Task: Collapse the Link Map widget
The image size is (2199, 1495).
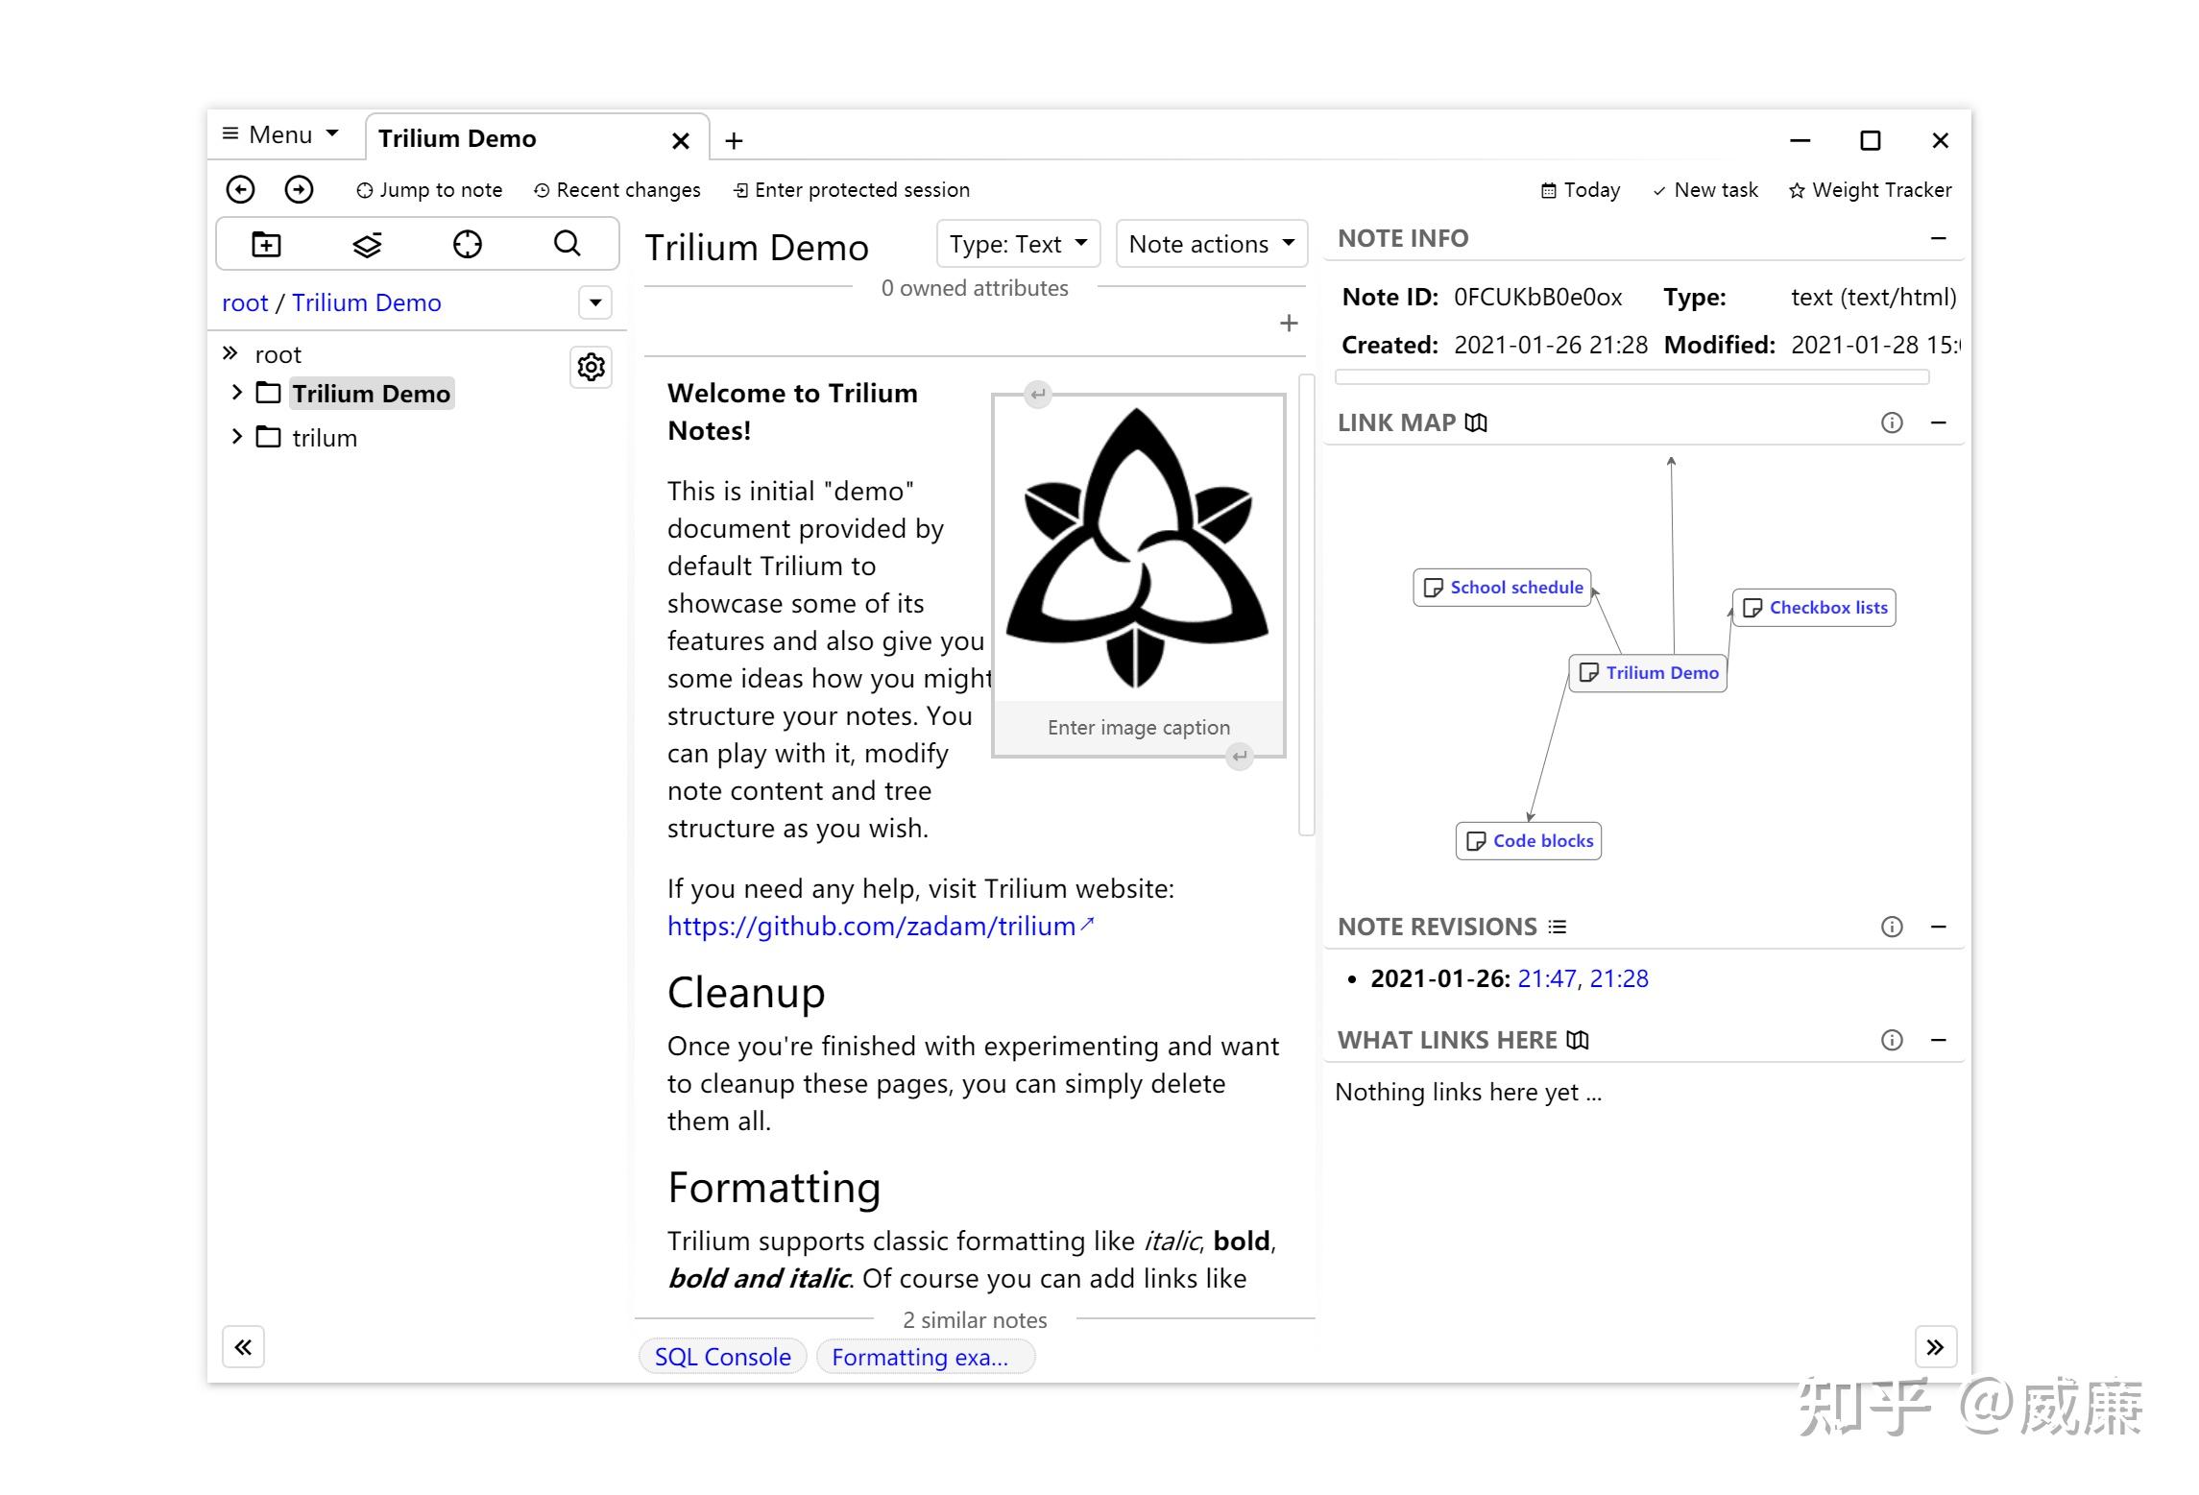Action: tap(1939, 422)
